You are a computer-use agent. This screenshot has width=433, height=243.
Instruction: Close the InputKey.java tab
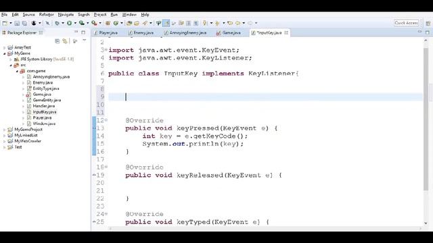point(286,32)
